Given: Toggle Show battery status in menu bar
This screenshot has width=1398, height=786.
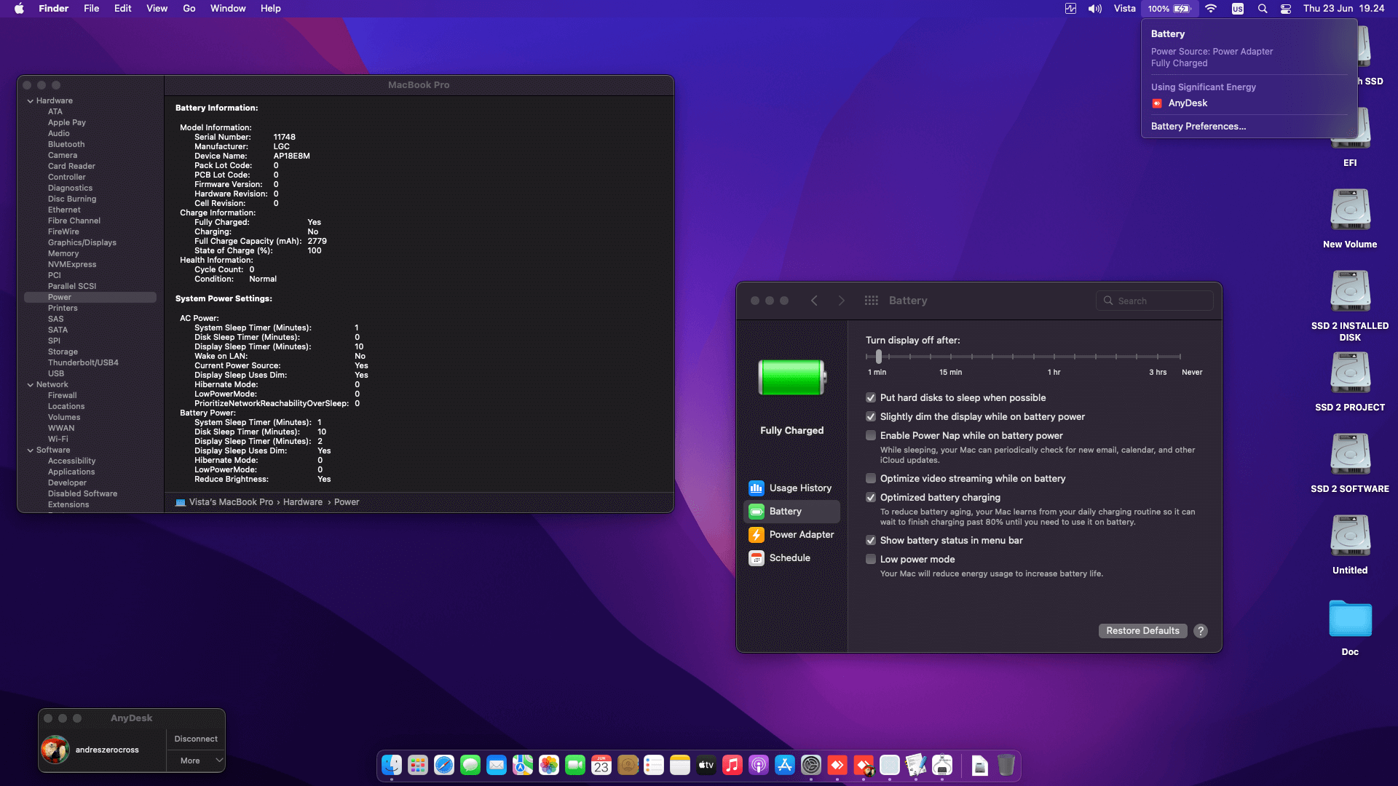Looking at the screenshot, I should pos(870,540).
